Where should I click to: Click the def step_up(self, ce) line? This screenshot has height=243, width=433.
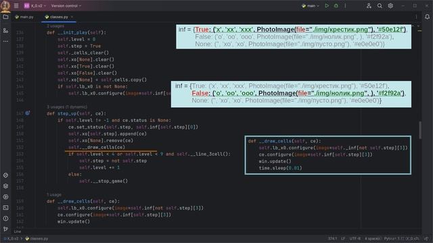[76, 113]
